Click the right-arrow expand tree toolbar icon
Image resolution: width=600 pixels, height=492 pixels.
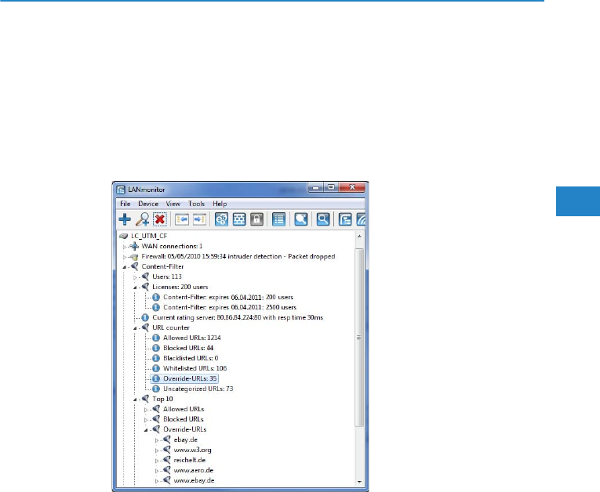tap(199, 219)
